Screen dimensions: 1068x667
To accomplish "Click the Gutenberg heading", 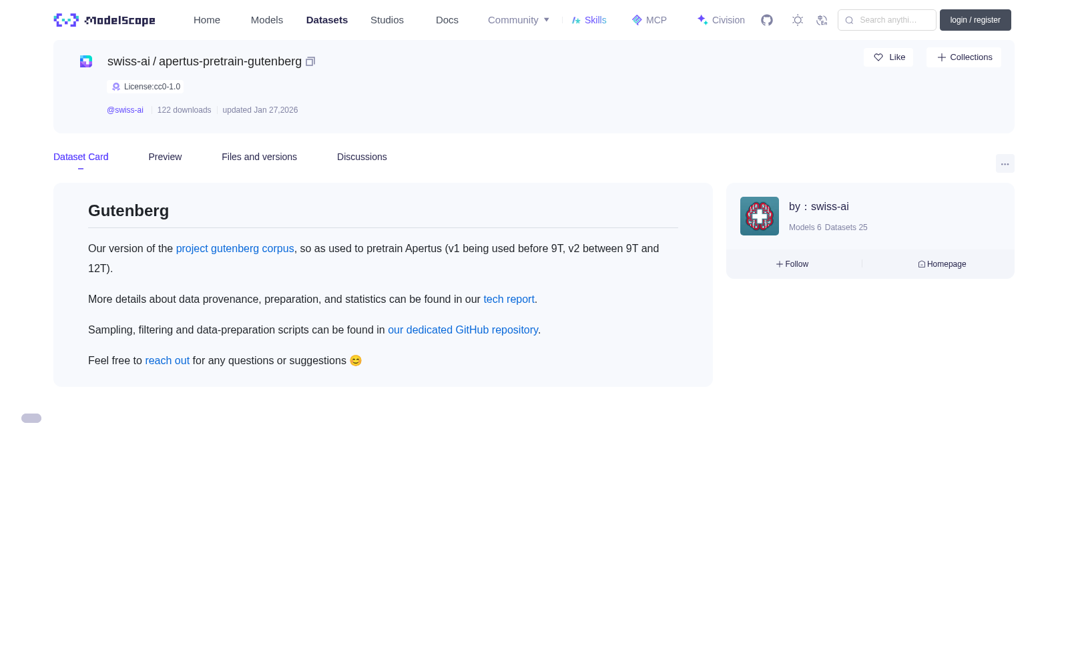I will coord(128,211).
